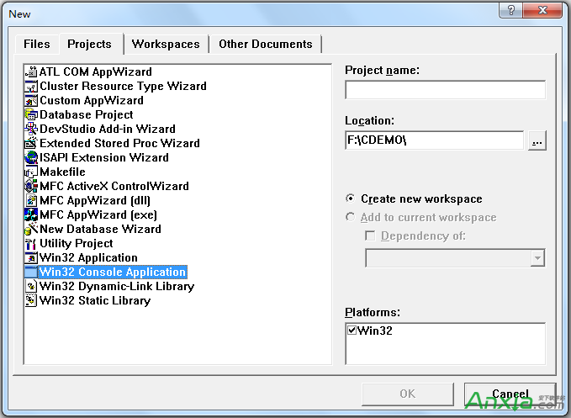The image size is (571, 418).
Task: Select 'Cluster Resource Type Wizard' text entry
Action: pos(123,87)
